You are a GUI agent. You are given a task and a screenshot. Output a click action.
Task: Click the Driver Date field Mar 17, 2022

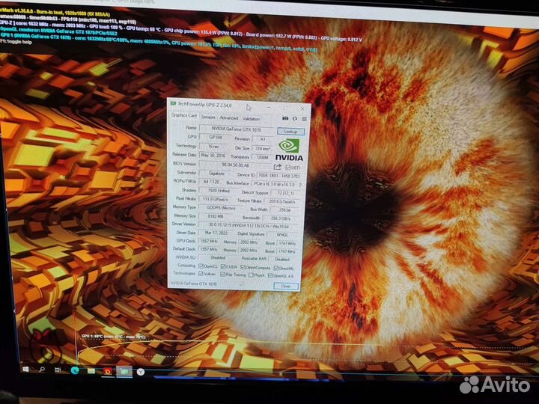pyautogui.click(x=216, y=233)
